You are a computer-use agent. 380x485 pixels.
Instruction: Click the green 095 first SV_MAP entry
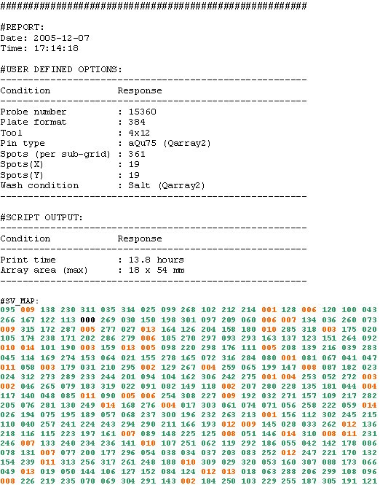tap(7, 310)
